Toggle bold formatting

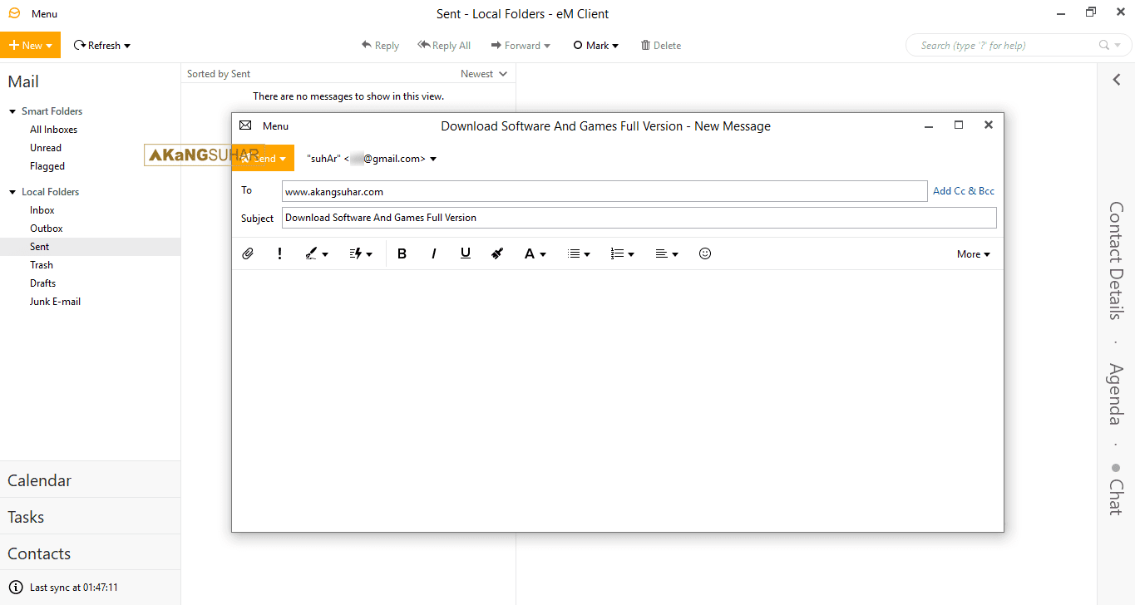(402, 253)
